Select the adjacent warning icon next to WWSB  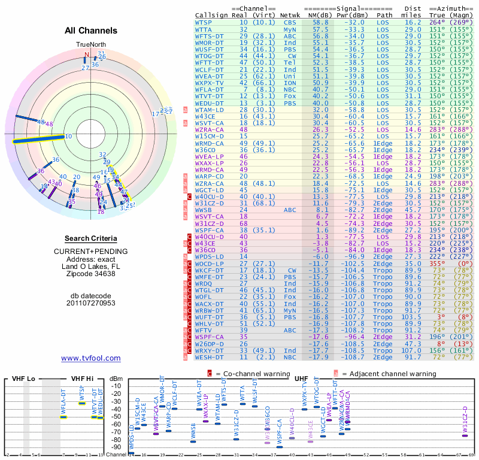pyautogui.click(x=186, y=210)
